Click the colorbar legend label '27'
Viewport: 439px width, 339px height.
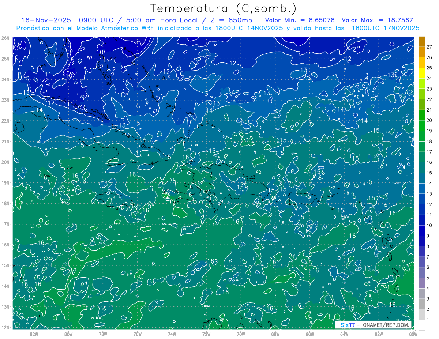click(429, 47)
